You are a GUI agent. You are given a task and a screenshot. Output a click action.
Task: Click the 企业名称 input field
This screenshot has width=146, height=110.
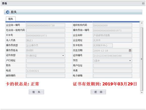point(113,35)
